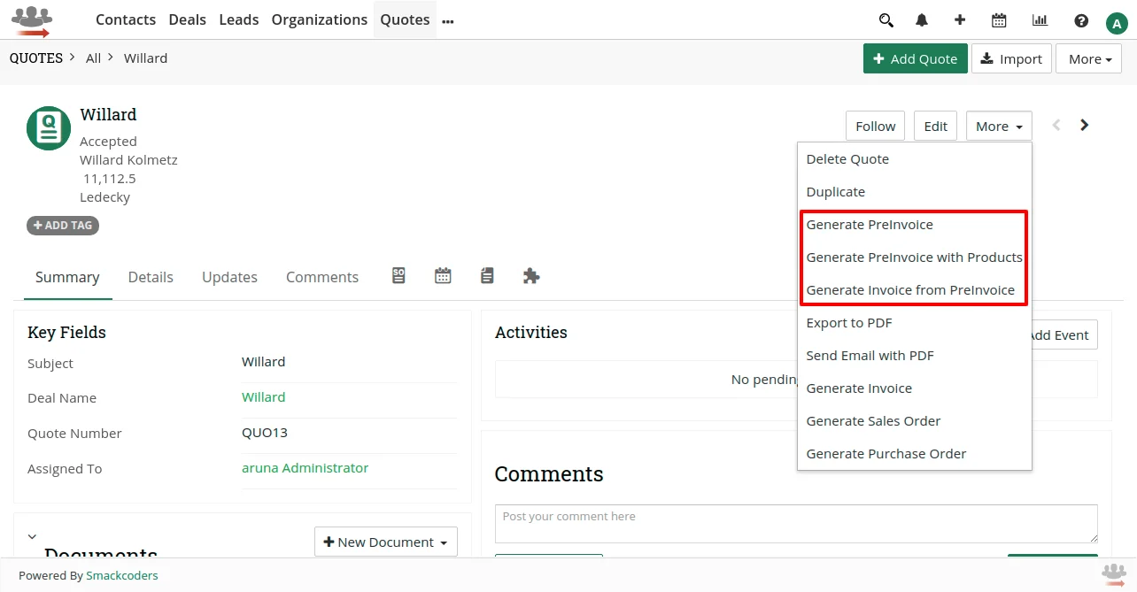Open the New Document dropdown
The width and height of the screenshot is (1137, 592).
click(x=385, y=541)
